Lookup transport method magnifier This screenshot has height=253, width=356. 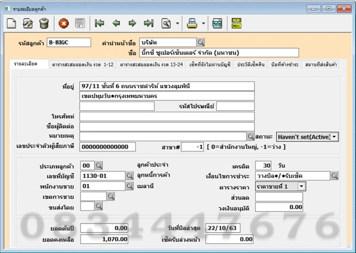click(x=99, y=206)
